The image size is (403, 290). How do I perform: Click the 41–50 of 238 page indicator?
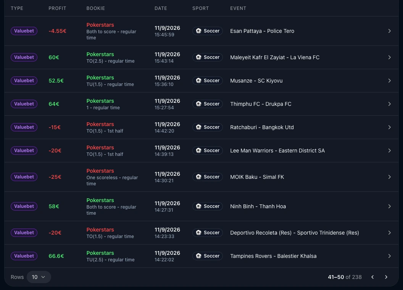(345, 277)
